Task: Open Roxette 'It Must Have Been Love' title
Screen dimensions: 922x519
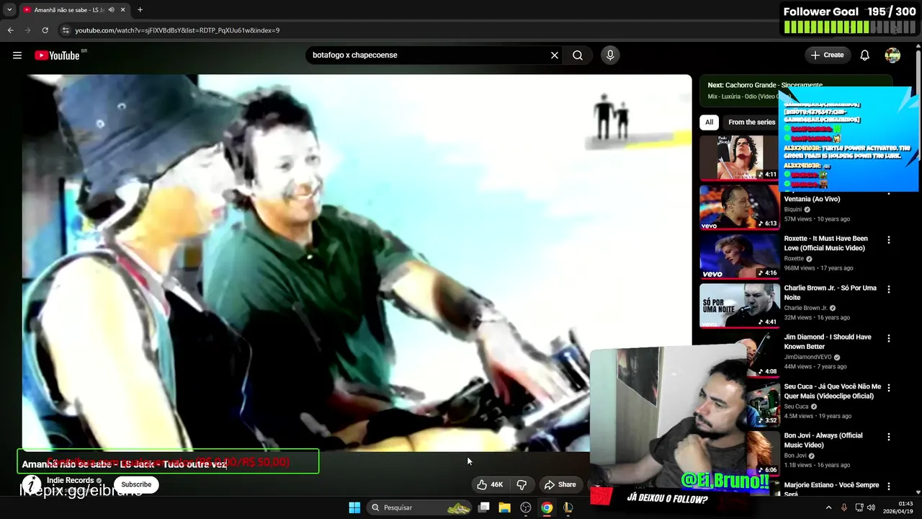Action: coord(826,243)
